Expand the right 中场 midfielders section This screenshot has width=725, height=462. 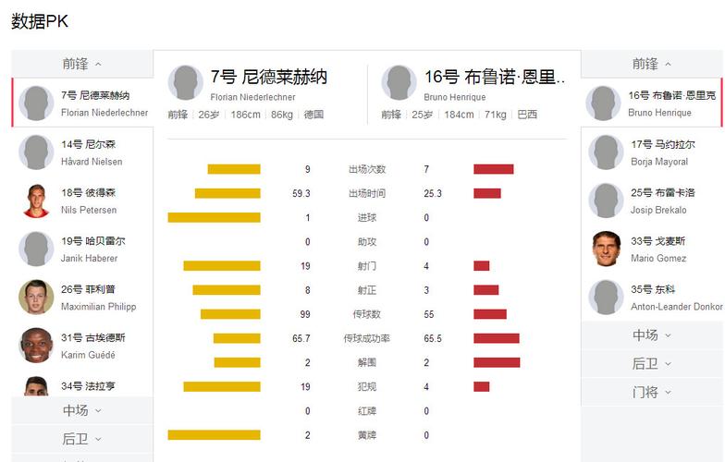click(652, 335)
